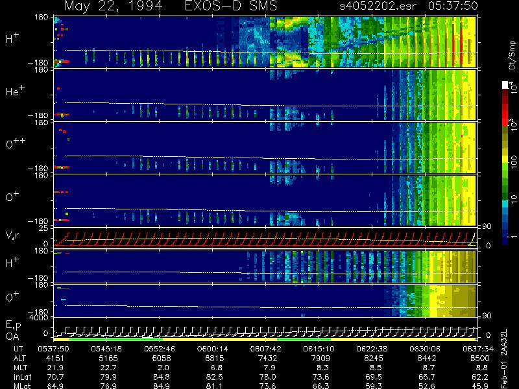Click the 'ALT' row header
This screenshot has width=519, height=389.
19,359
